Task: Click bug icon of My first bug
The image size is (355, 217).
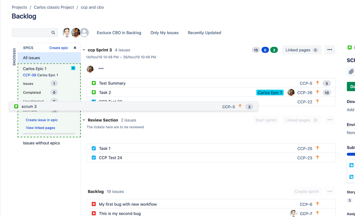Action: click(x=94, y=204)
